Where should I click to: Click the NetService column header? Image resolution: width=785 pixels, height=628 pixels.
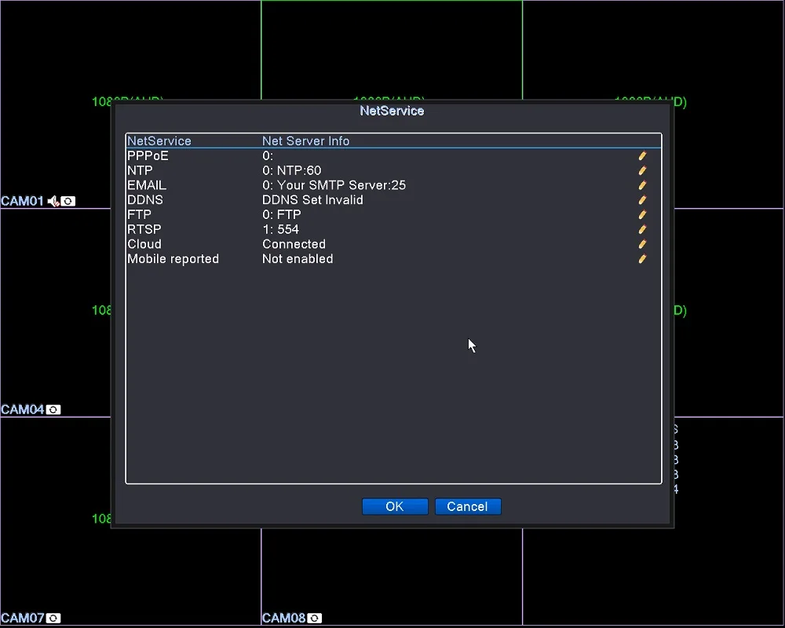(159, 141)
